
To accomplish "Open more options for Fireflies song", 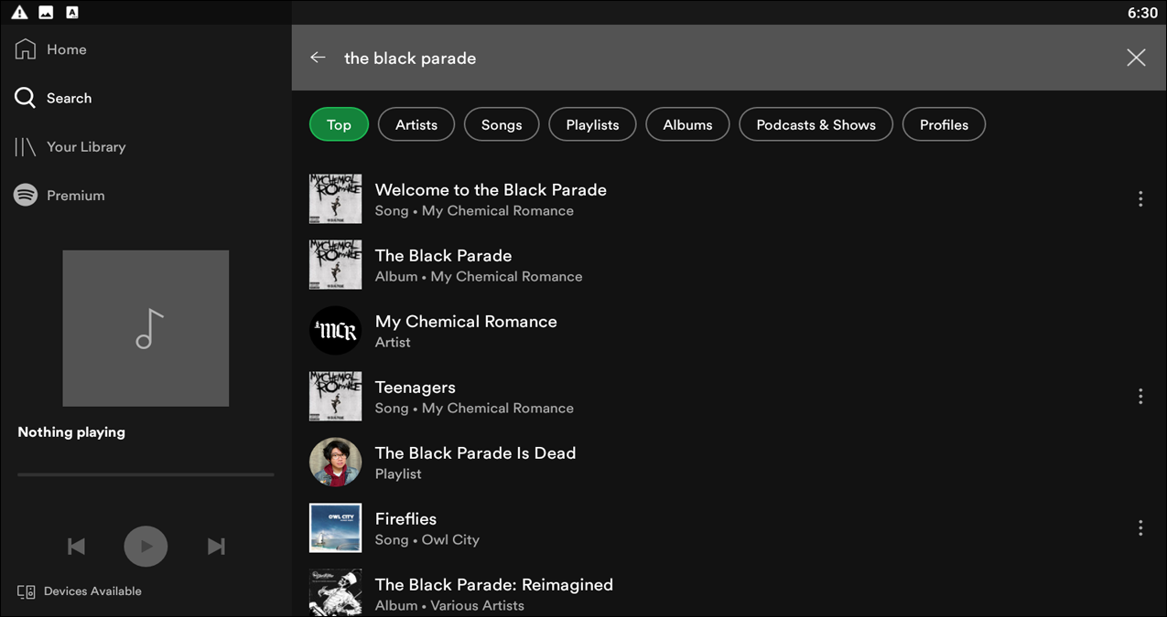I will [x=1140, y=527].
